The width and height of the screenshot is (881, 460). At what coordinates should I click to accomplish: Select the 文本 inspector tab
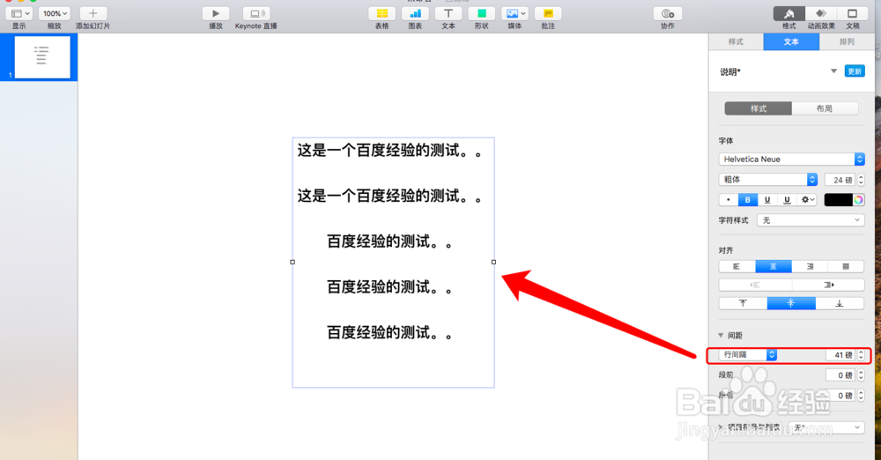point(791,41)
